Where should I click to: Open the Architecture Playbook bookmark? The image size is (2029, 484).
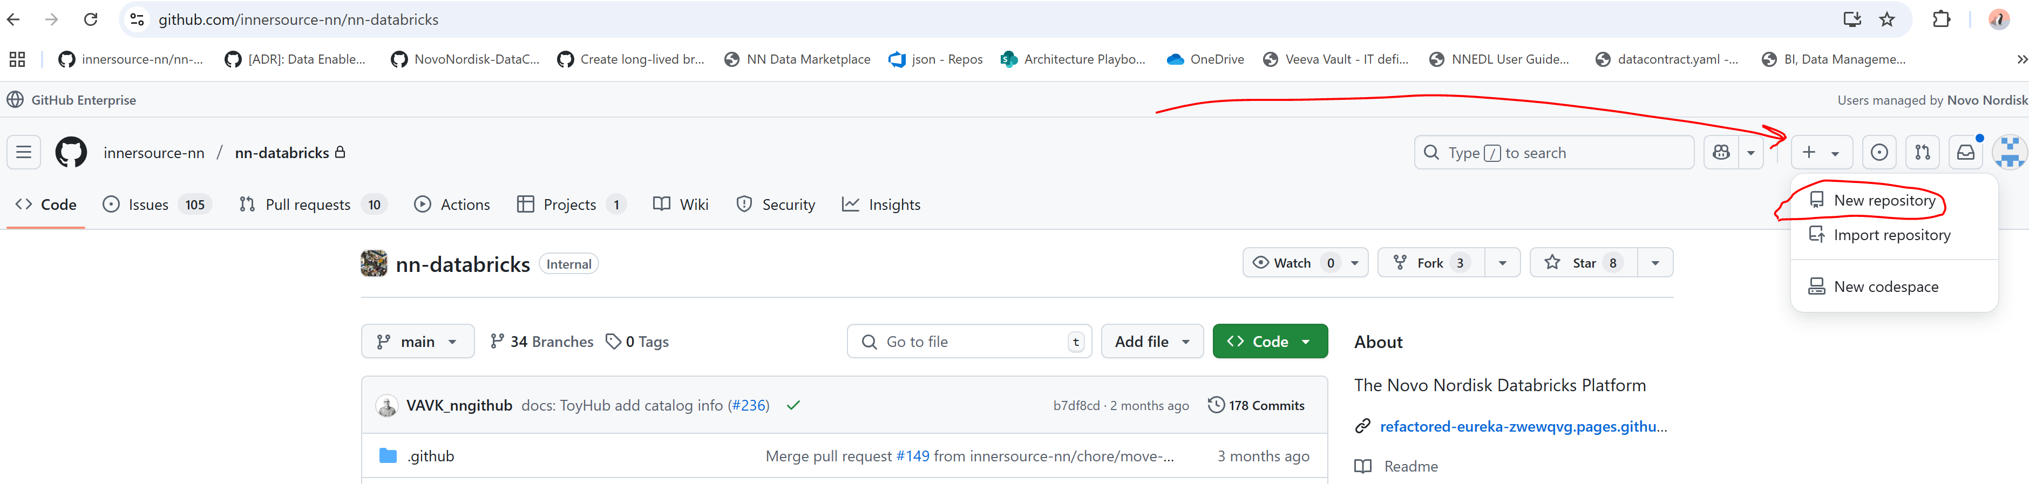1073,59
